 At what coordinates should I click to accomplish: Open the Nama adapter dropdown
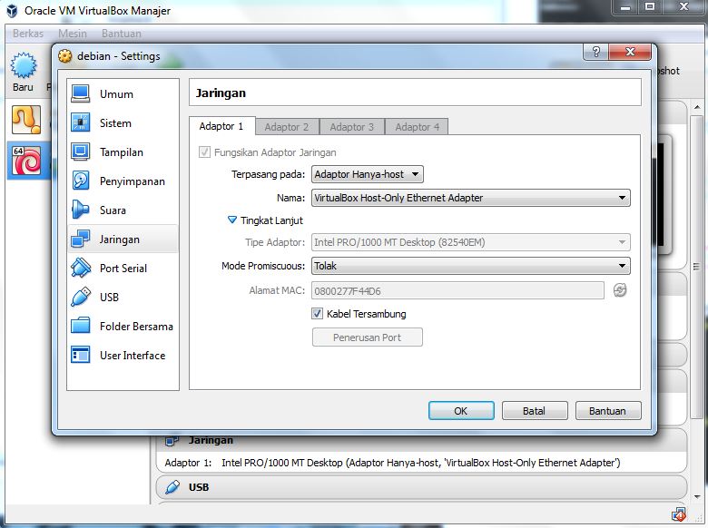pyautogui.click(x=470, y=198)
